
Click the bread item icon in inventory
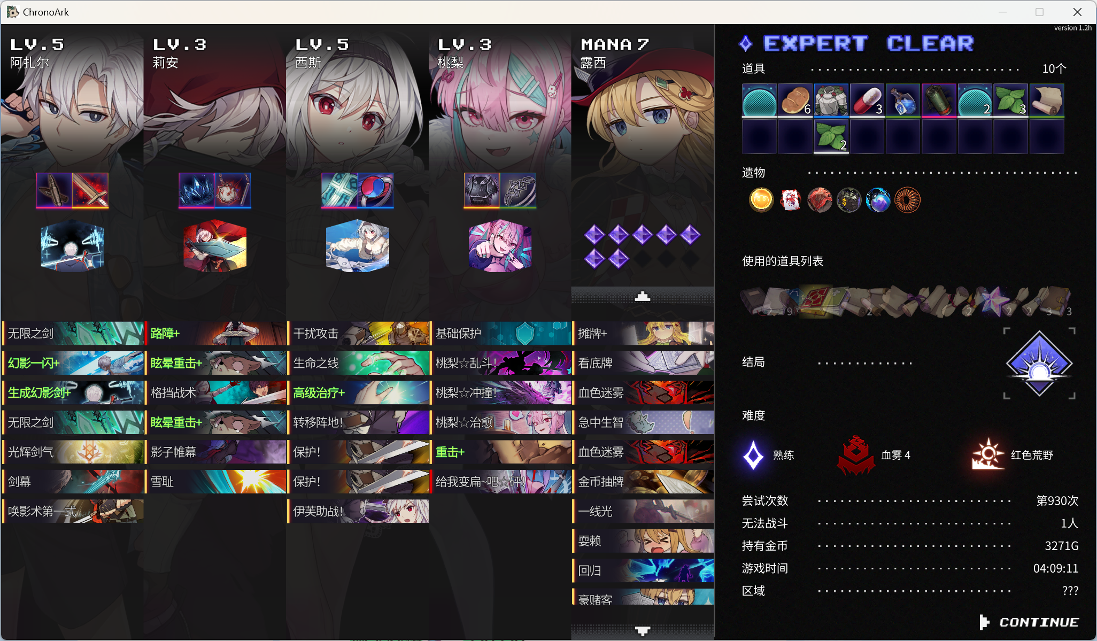tap(795, 100)
